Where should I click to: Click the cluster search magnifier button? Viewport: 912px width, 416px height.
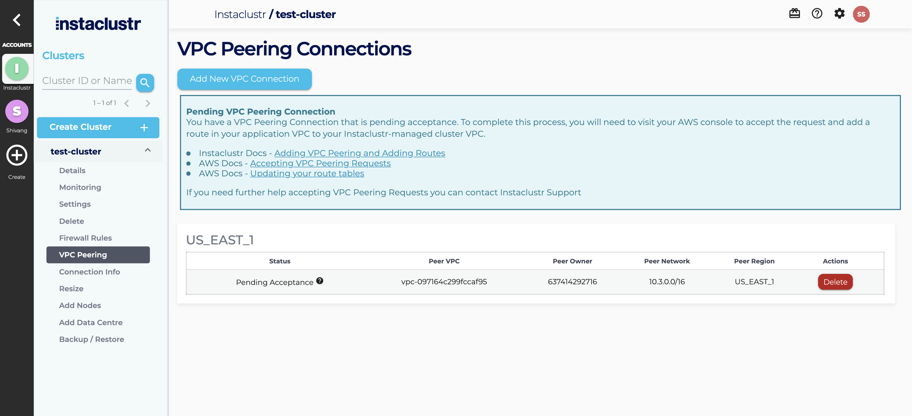coord(145,83)
